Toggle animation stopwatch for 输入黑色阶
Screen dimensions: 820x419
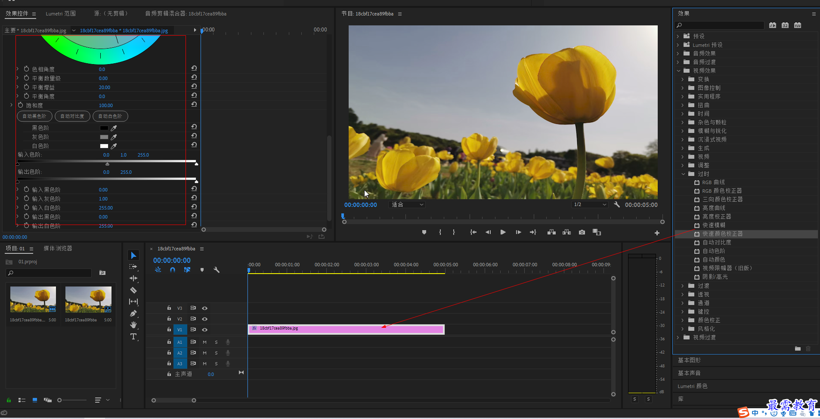tap(26, 189)
